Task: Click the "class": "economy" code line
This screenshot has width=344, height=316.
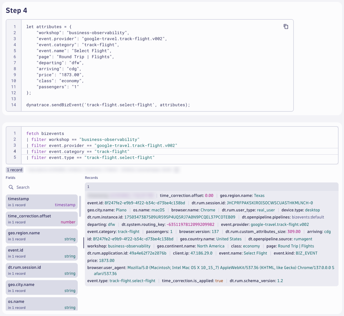Action: pos(60,81)
